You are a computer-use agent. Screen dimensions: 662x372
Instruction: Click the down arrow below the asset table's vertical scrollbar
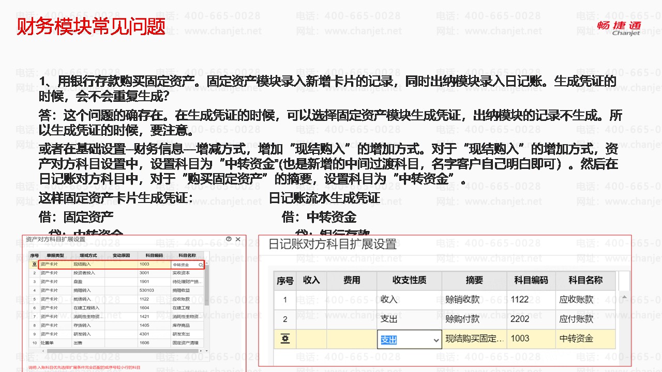207,350
